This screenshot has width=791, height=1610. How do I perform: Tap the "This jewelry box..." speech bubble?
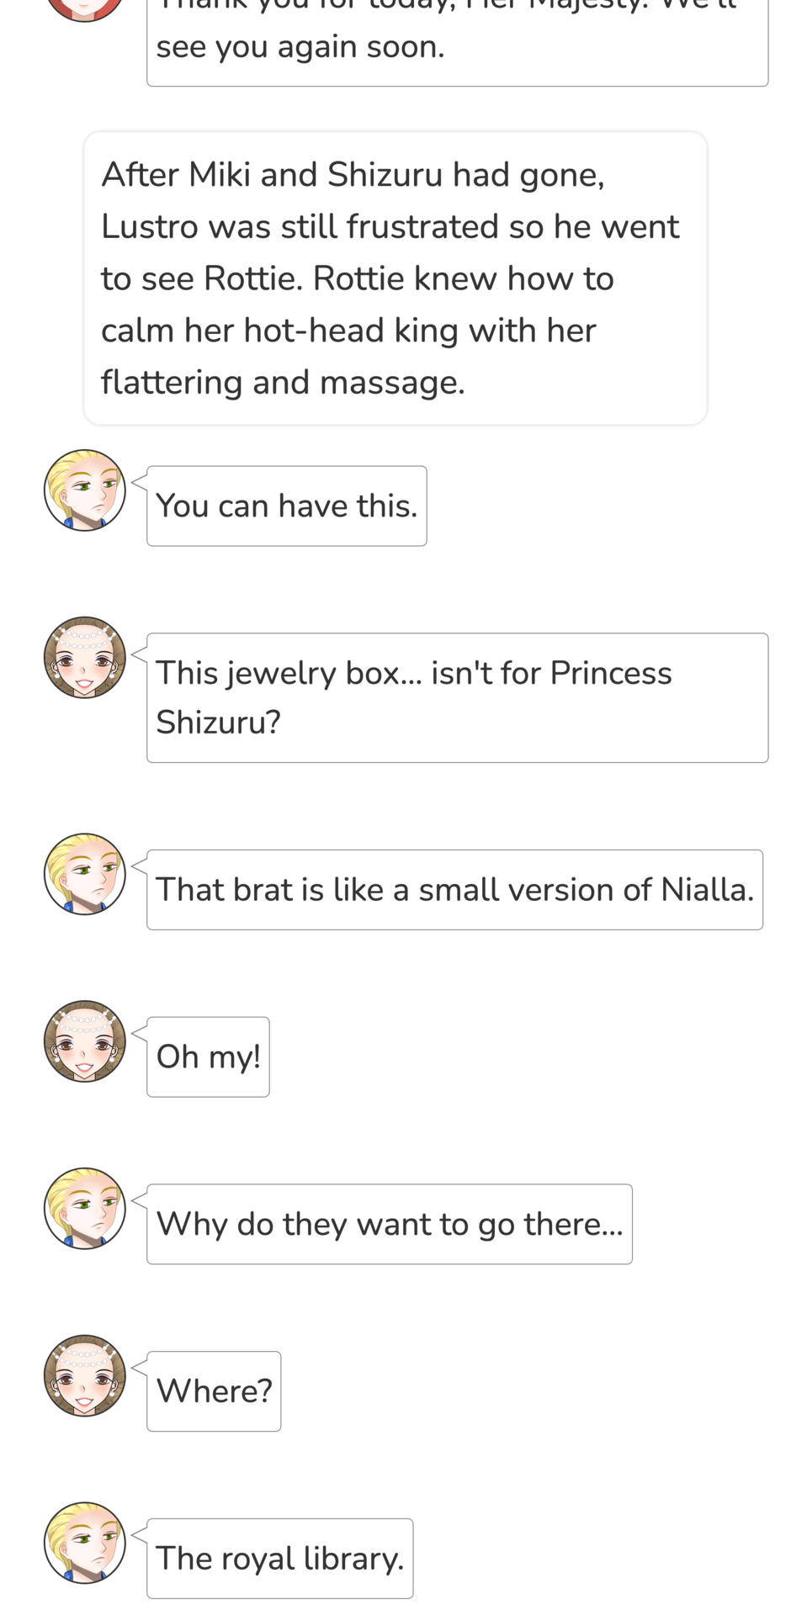tap(457, 697)
